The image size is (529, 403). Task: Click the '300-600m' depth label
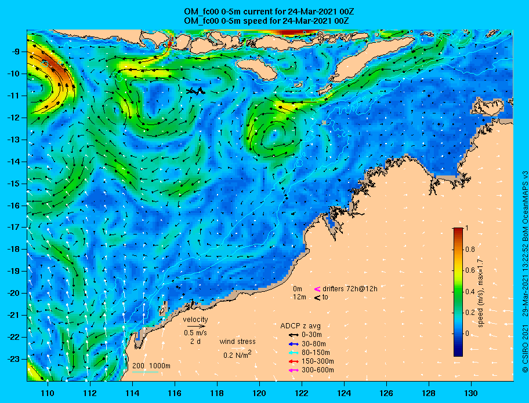click(318, 371)
